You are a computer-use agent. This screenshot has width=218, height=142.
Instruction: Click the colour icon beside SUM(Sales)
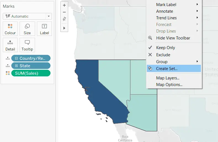pyautogui.click(x=8, y=73)
